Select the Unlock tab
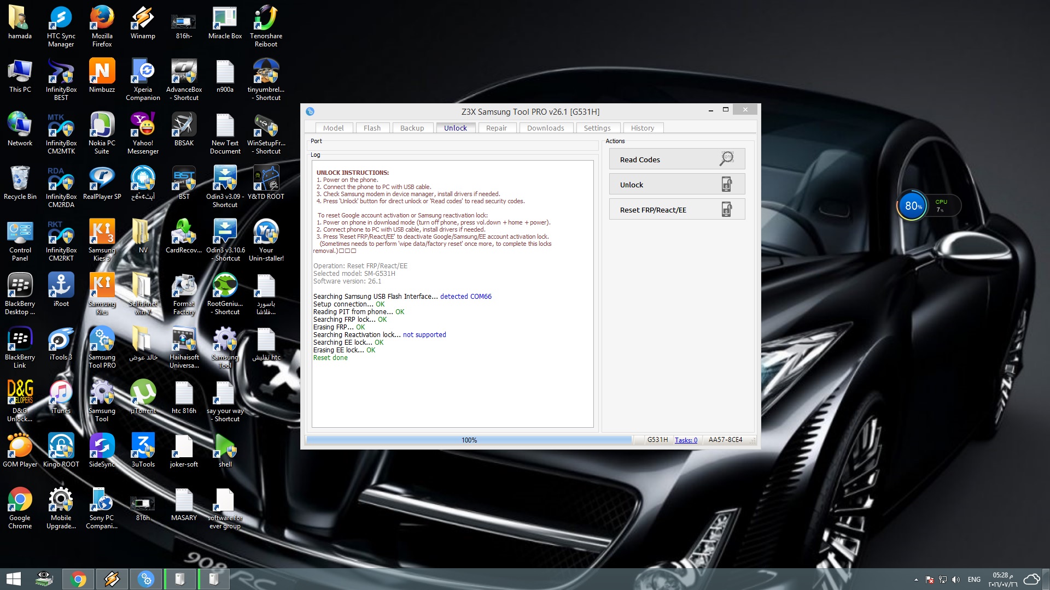The image size is (1050, 590). [456, 128]
